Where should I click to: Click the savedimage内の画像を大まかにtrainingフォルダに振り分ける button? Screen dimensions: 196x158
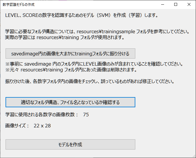coord(70,54)
